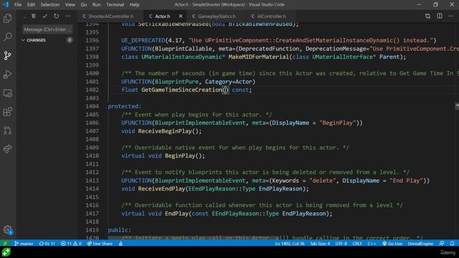The width and height of the screenshot is (459, 258).
Task: Open the Help menu
Action: tap(134, 5)
